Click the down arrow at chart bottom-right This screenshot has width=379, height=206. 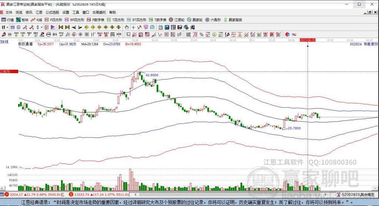[x=375, y=188]
